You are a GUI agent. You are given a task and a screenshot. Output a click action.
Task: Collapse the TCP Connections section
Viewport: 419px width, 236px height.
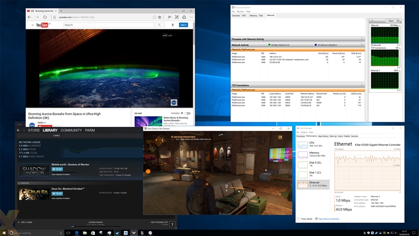[361, 85]
